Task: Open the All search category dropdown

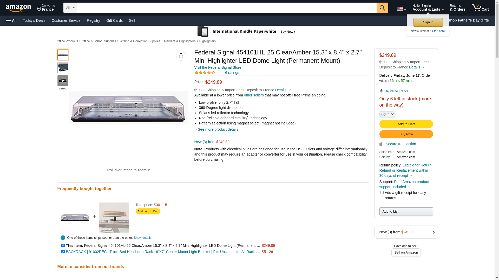Action: click(x=70, y=8)
